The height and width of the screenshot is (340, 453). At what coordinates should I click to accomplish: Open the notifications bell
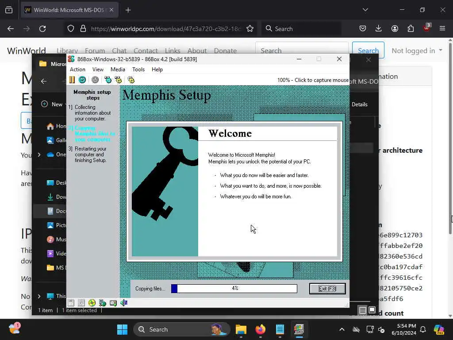click(423, 329)
